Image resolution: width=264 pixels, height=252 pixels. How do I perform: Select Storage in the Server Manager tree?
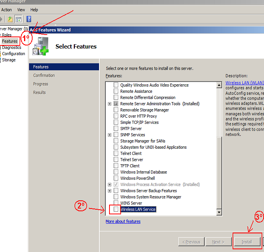(9, 60)
